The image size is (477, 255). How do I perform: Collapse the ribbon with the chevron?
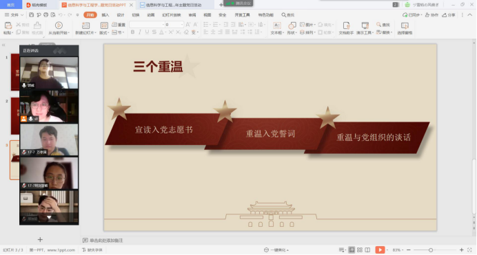click(469, 14)
